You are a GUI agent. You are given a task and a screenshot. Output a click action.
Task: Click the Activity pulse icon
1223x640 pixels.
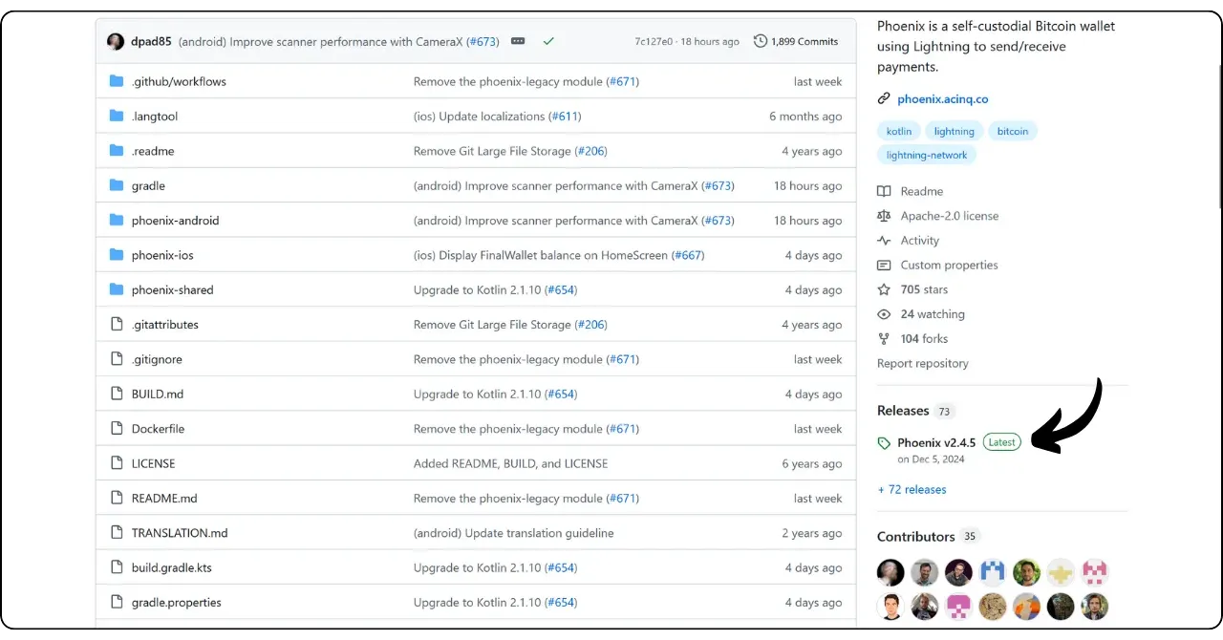[x=884, y=241]
